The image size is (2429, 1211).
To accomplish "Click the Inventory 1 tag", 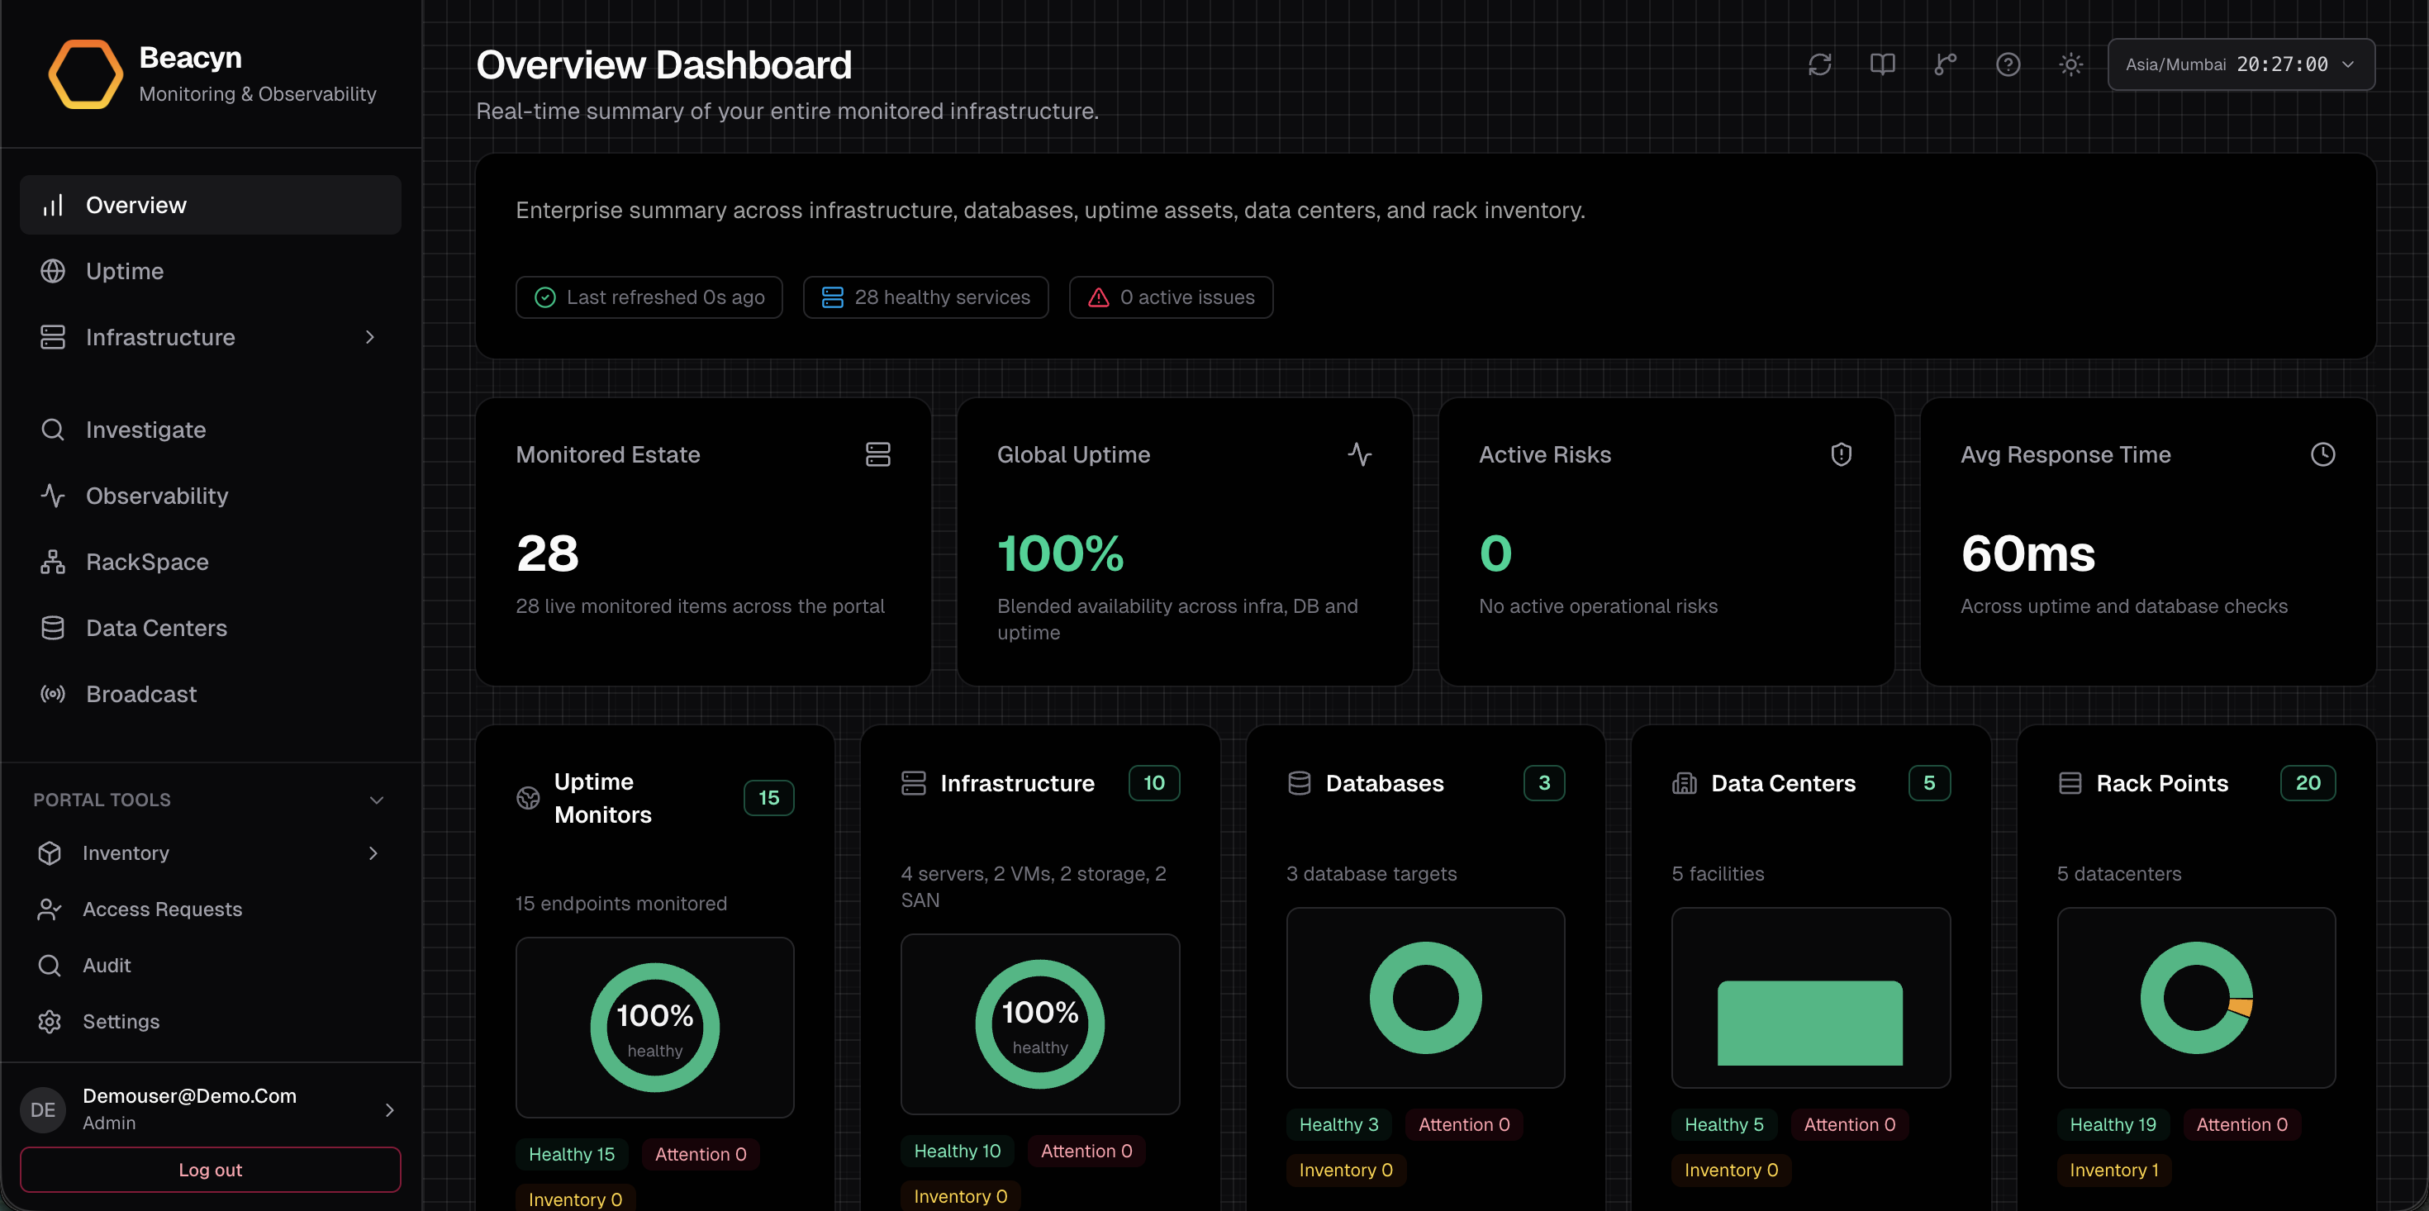I will 2114,1170.
